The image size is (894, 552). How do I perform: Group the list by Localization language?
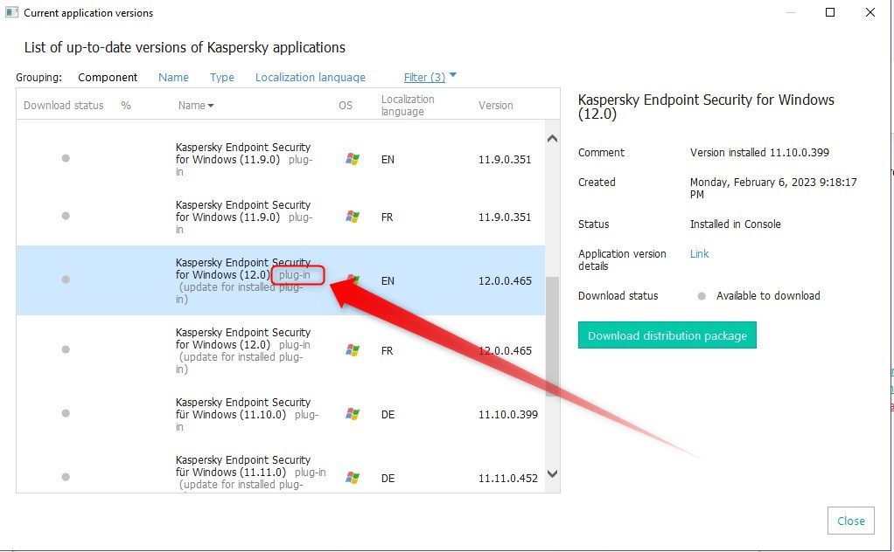310,77
